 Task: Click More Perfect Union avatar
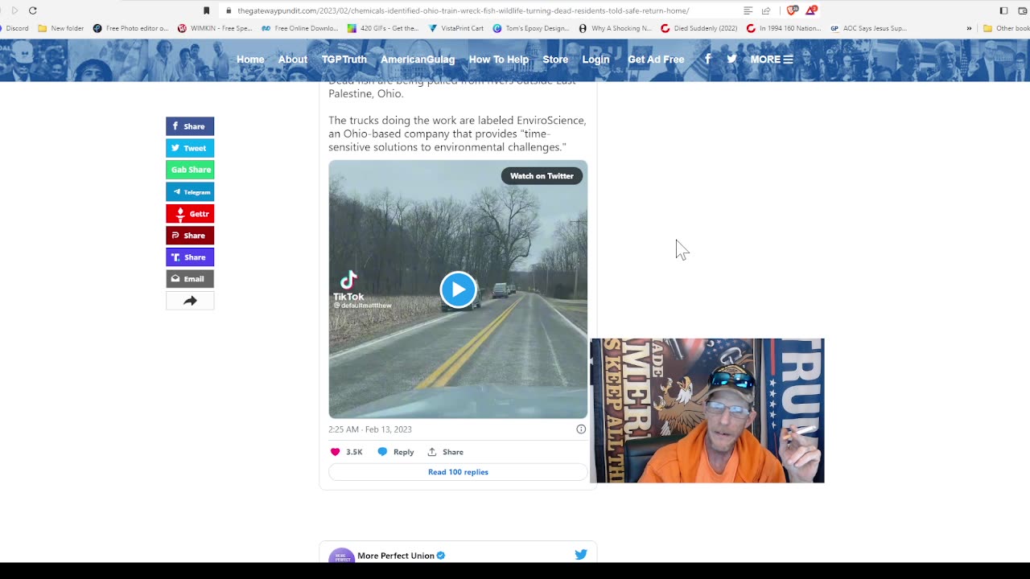pos(341,556)
